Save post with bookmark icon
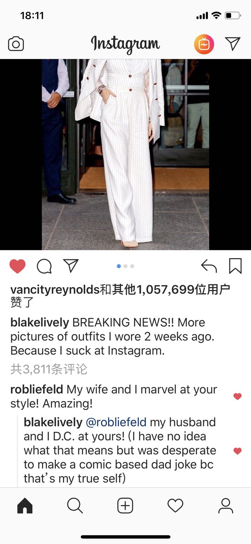This screenshot has width=251, height=544. tap(235, 266)
